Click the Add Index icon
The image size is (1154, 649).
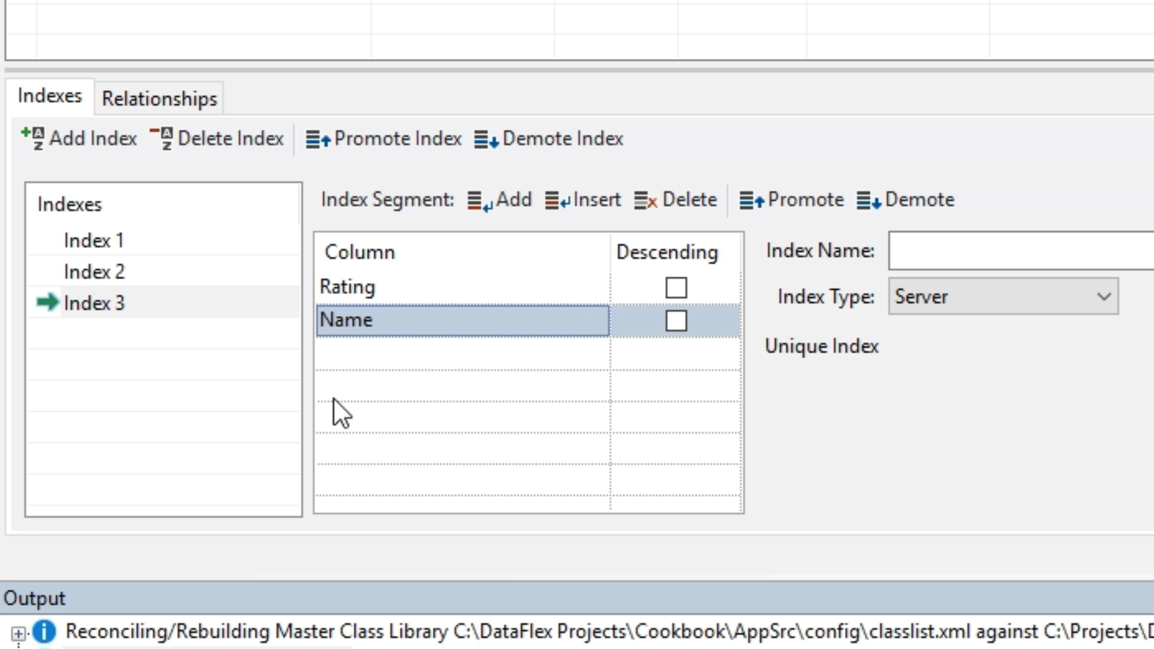[32, 138]
